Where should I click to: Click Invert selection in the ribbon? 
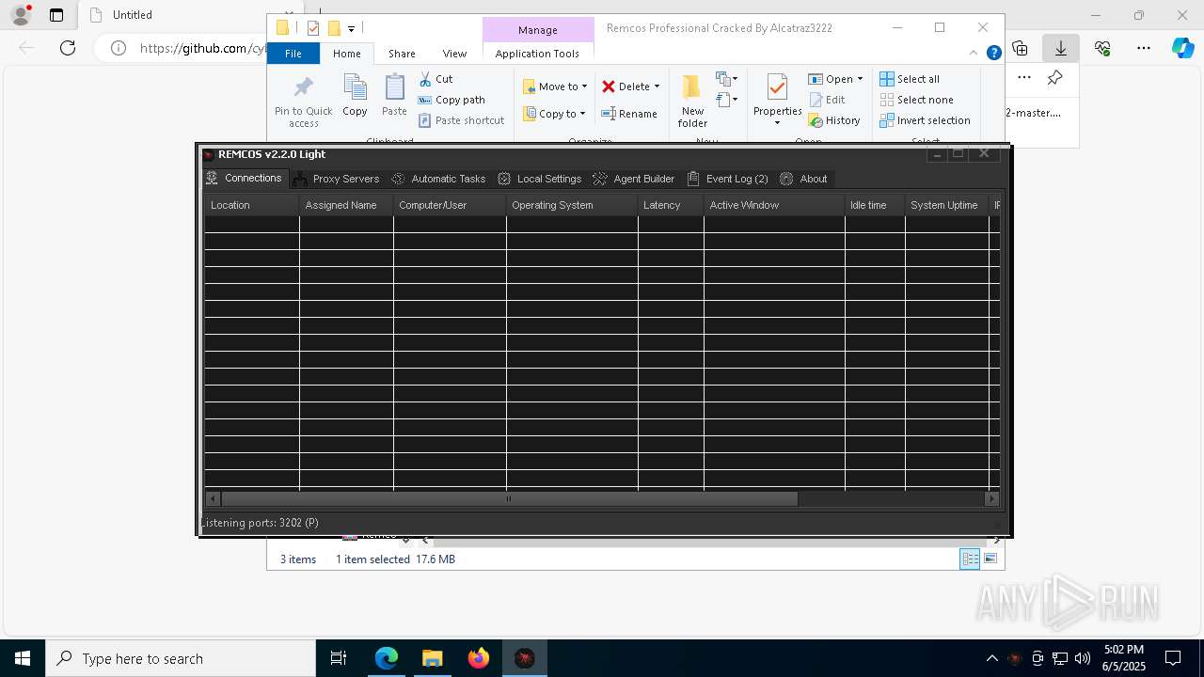(x=925, y=120)
